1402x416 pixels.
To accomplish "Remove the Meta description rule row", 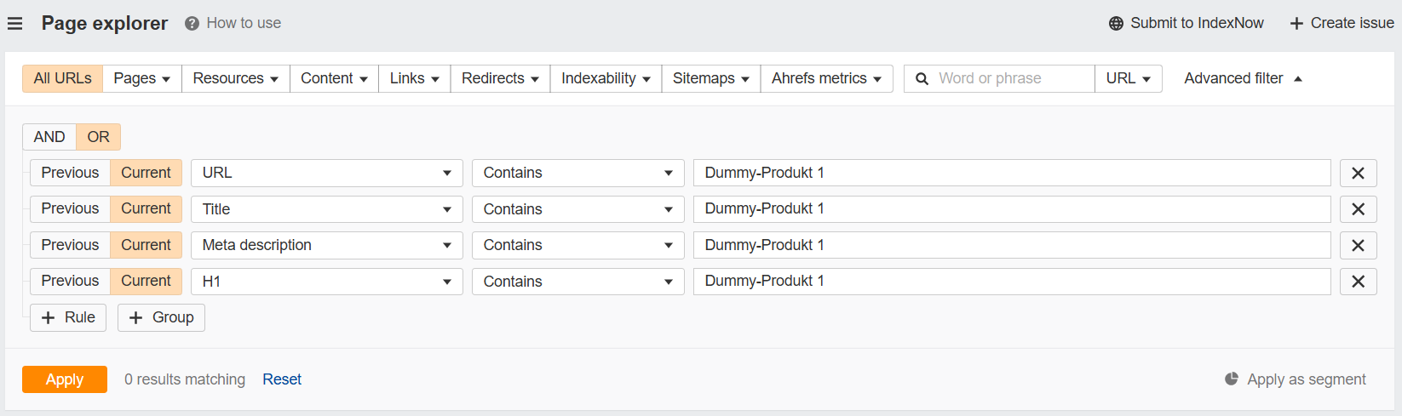I will (x=1359, y=246).
